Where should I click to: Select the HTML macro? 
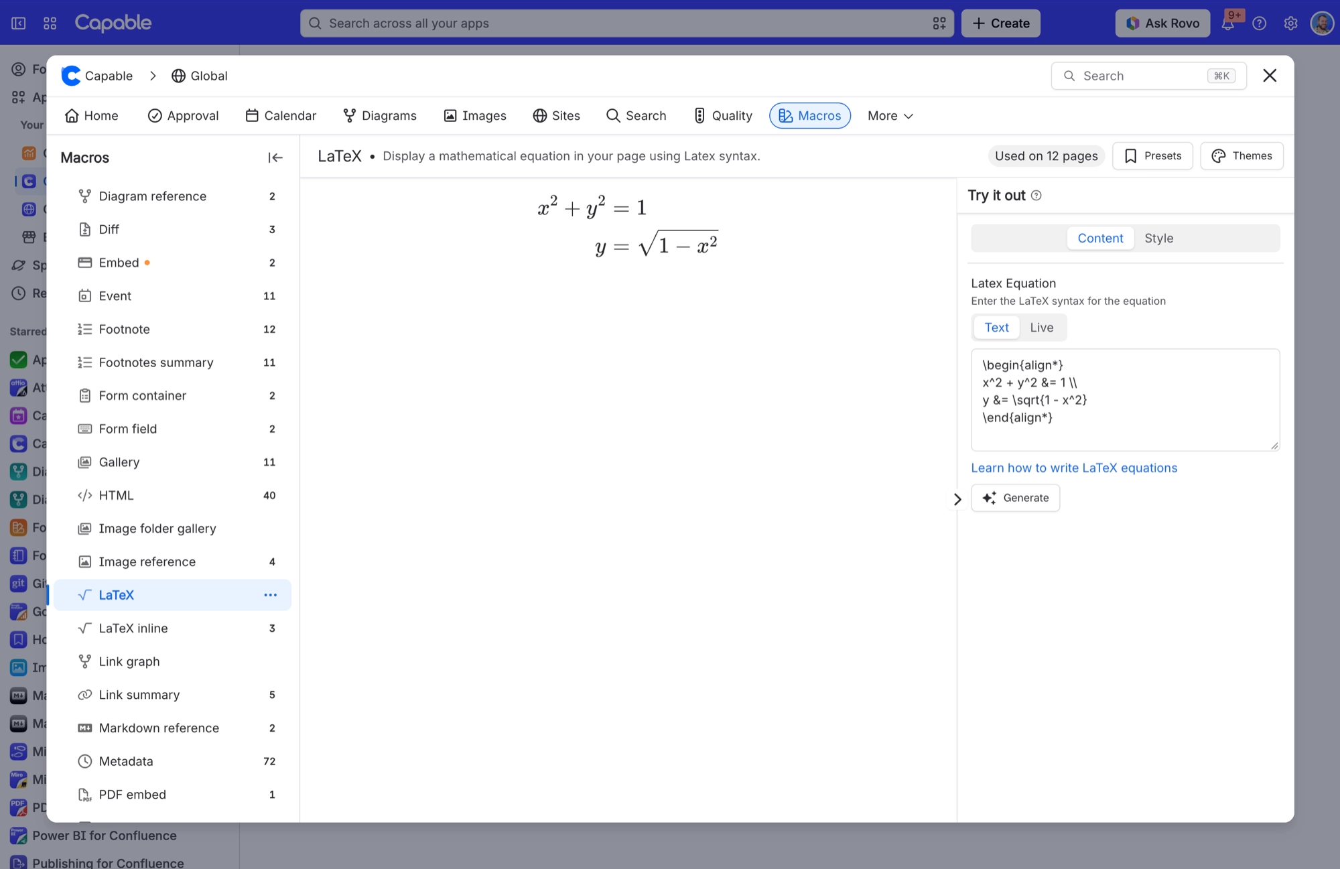click(173, 495)
